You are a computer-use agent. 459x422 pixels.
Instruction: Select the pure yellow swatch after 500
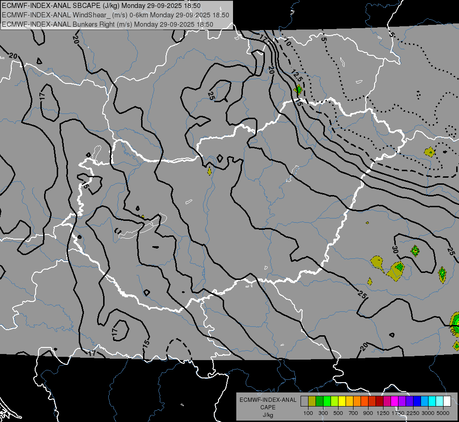coord(342,401)
